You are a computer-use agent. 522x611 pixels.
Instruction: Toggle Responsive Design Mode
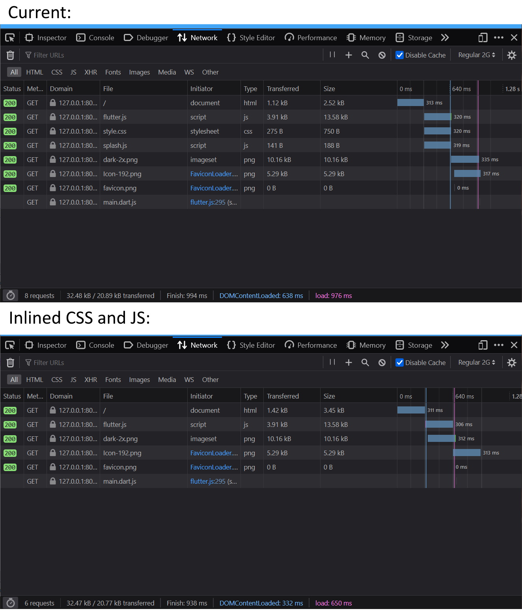click(x=482, y=37)
